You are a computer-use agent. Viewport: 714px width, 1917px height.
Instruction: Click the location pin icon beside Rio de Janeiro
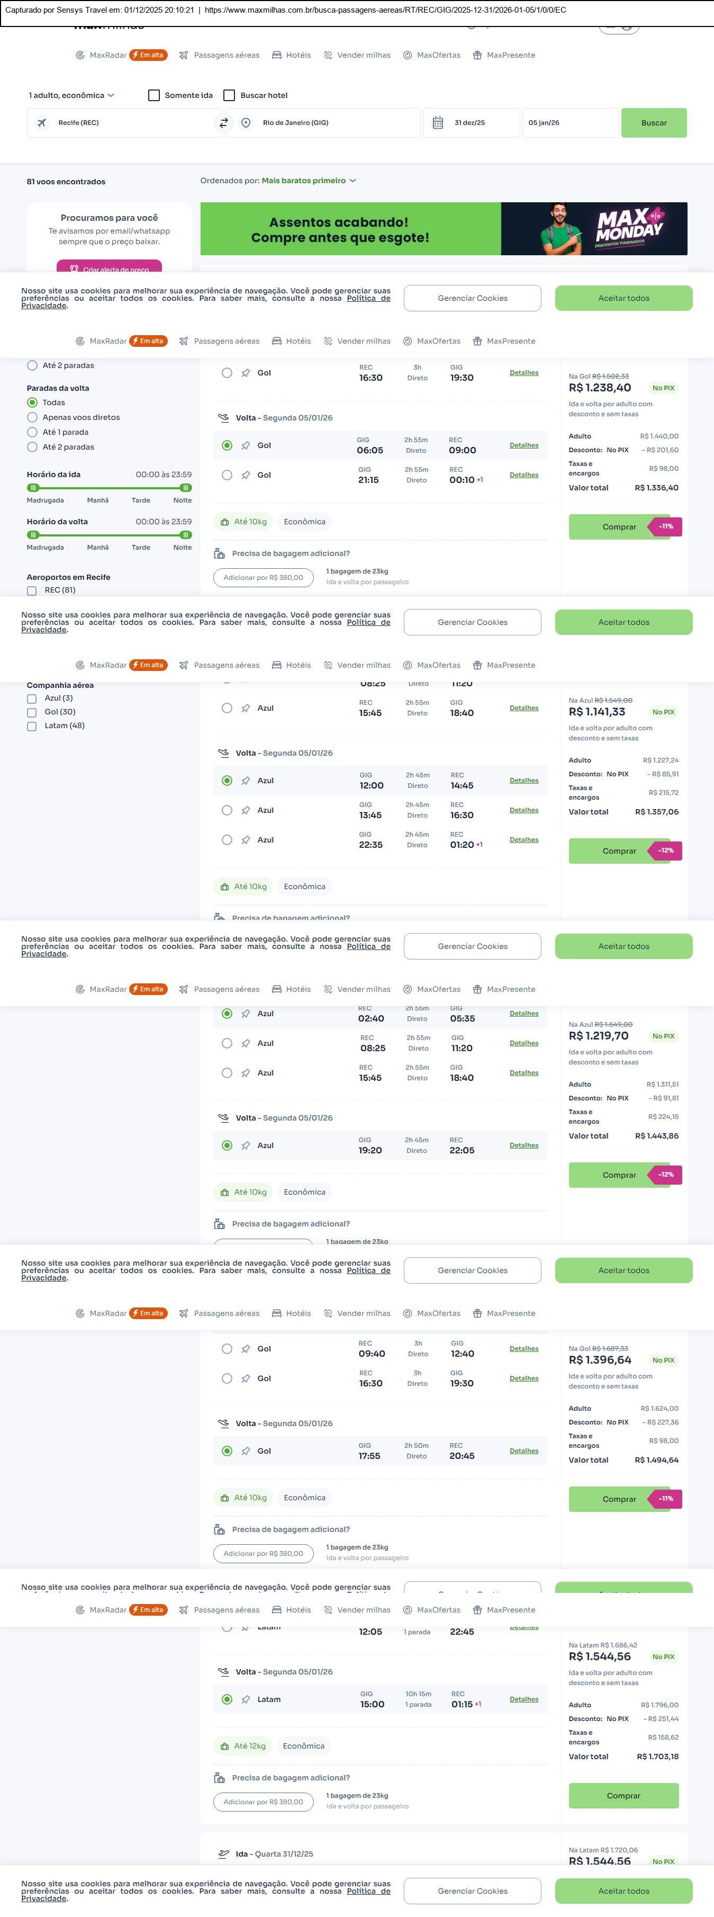pyautogui.click(x=246, y=123)
